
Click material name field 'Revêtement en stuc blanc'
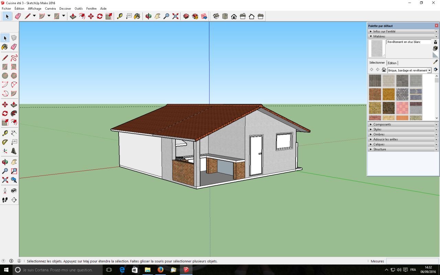click(x=409, y=42)
